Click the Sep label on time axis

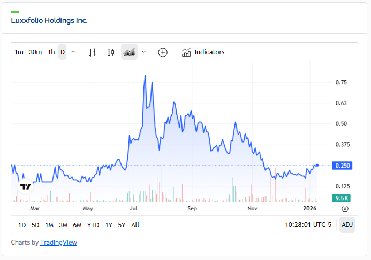[192, 209]
